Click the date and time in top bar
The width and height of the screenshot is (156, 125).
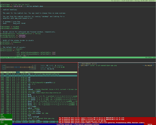[x=145, y=1]
